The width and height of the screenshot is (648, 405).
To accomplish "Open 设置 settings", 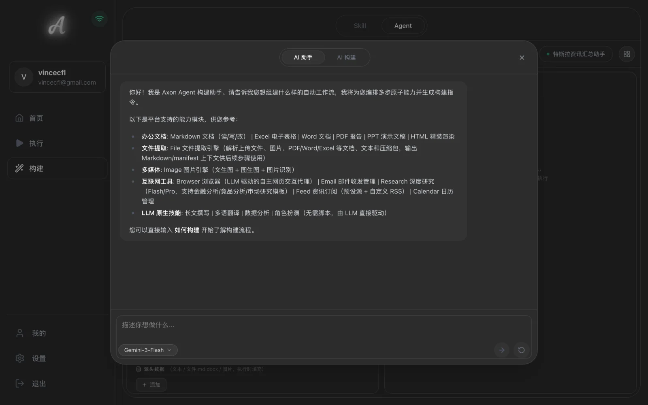I will 58,358.
